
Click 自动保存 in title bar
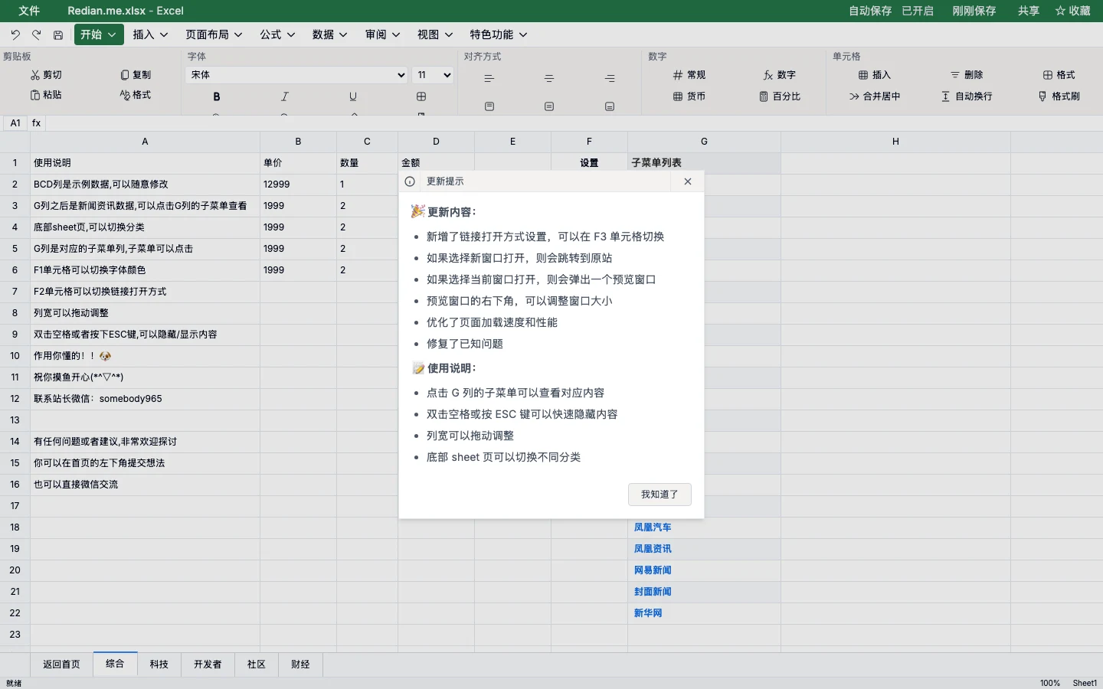[x=870, y=11]
